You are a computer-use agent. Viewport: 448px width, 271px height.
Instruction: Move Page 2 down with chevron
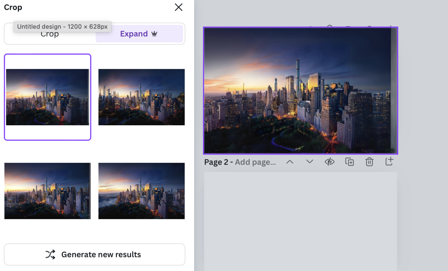click(x=310, y=162)
